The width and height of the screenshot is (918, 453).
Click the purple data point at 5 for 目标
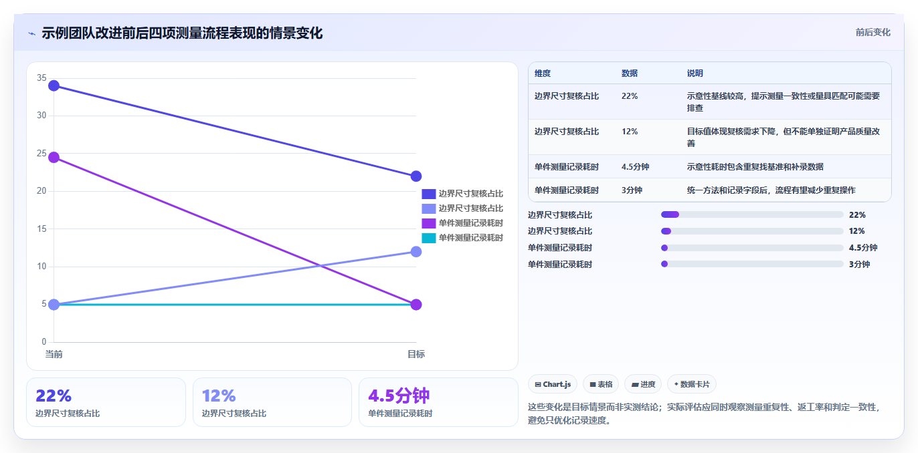(x=416, y=305)
